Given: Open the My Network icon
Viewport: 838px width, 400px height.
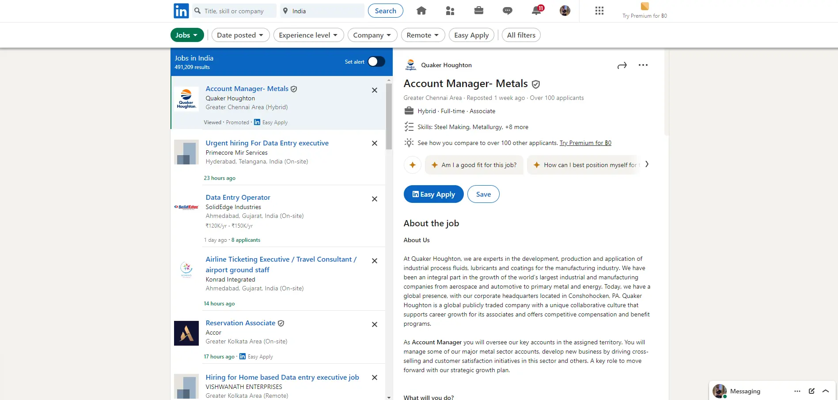Looking at the screenshot, I should pyautogui.click(x=450, y=11).
